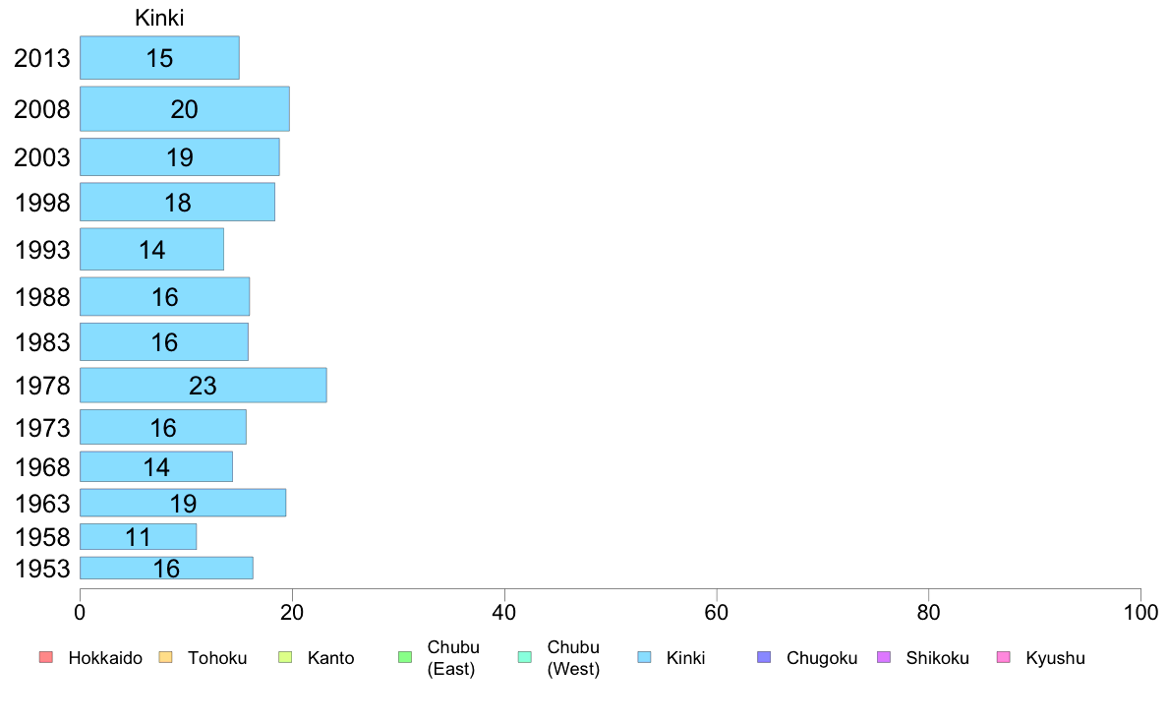Click the Kinki column header label

[159, 18]
